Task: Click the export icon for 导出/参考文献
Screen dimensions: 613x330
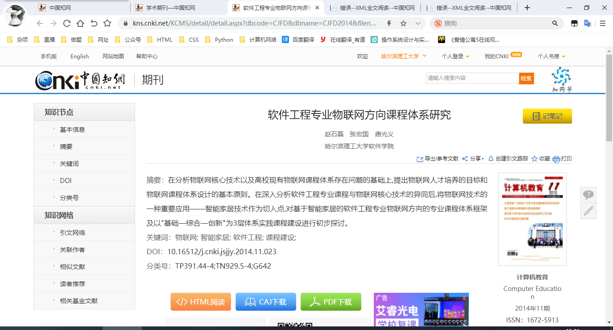Action: point(420,159)
